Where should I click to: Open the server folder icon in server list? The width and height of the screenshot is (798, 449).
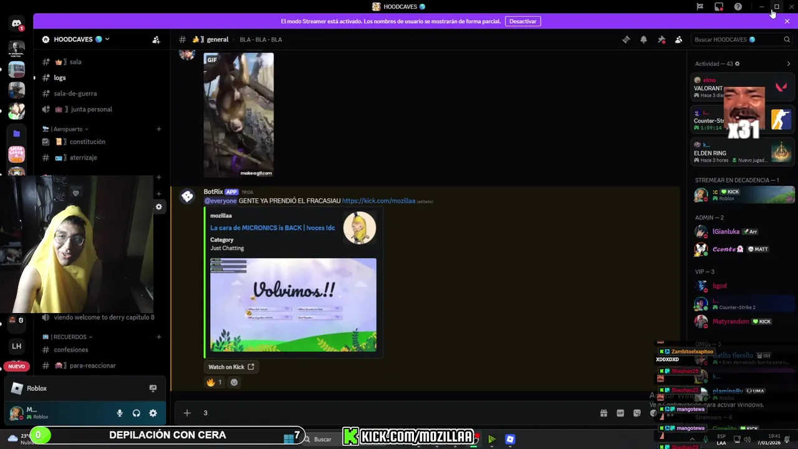(x=17, y=133)
